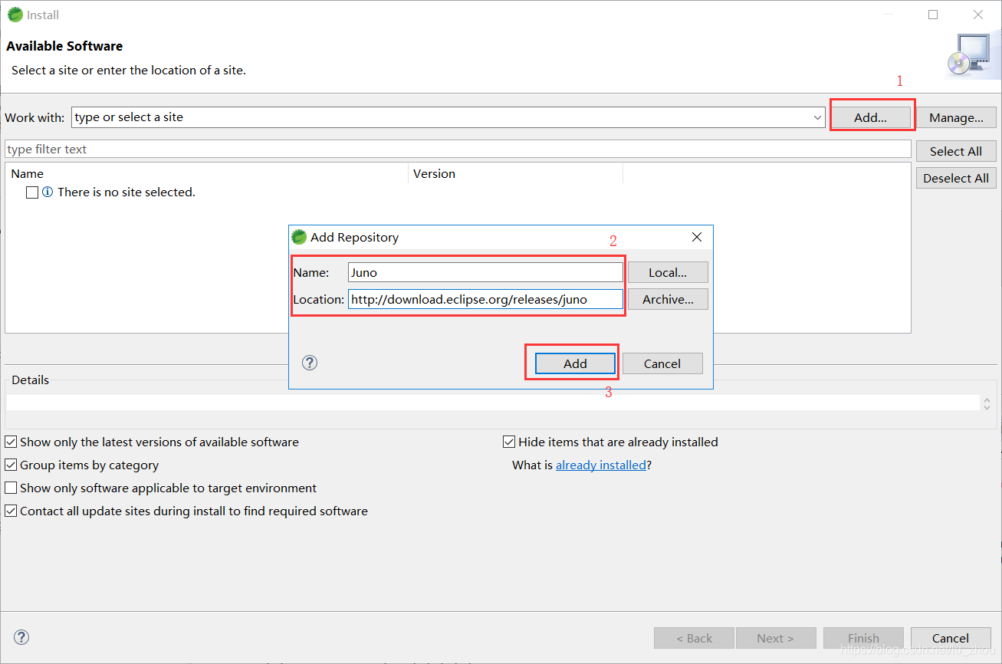
Task: Click the Name field containing Juno
Action: click(485, 272)
